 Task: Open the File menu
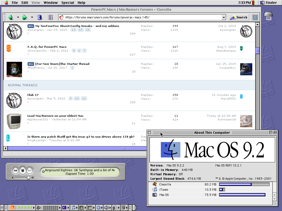pyautogui.click(x=15, y=2)
